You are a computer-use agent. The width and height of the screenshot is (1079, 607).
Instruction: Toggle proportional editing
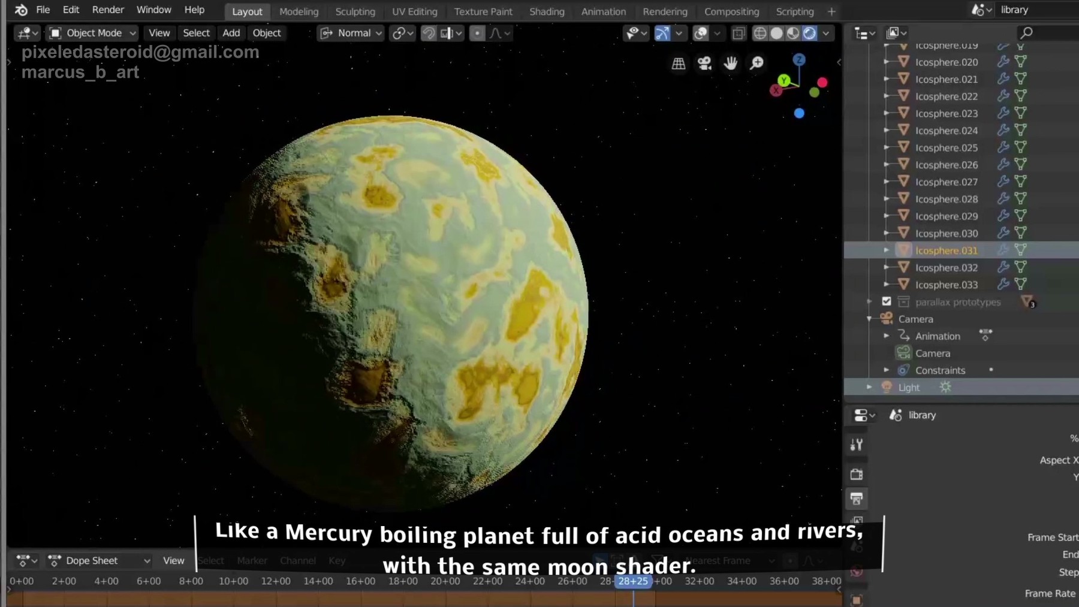477,33
